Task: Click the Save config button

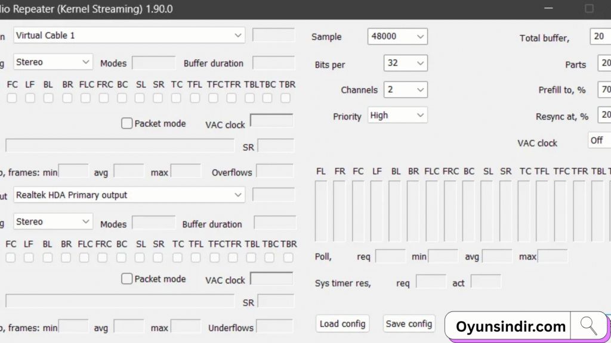Action: pos(409,323)
